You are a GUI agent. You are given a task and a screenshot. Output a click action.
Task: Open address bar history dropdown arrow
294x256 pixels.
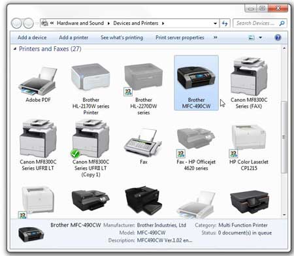215,24
